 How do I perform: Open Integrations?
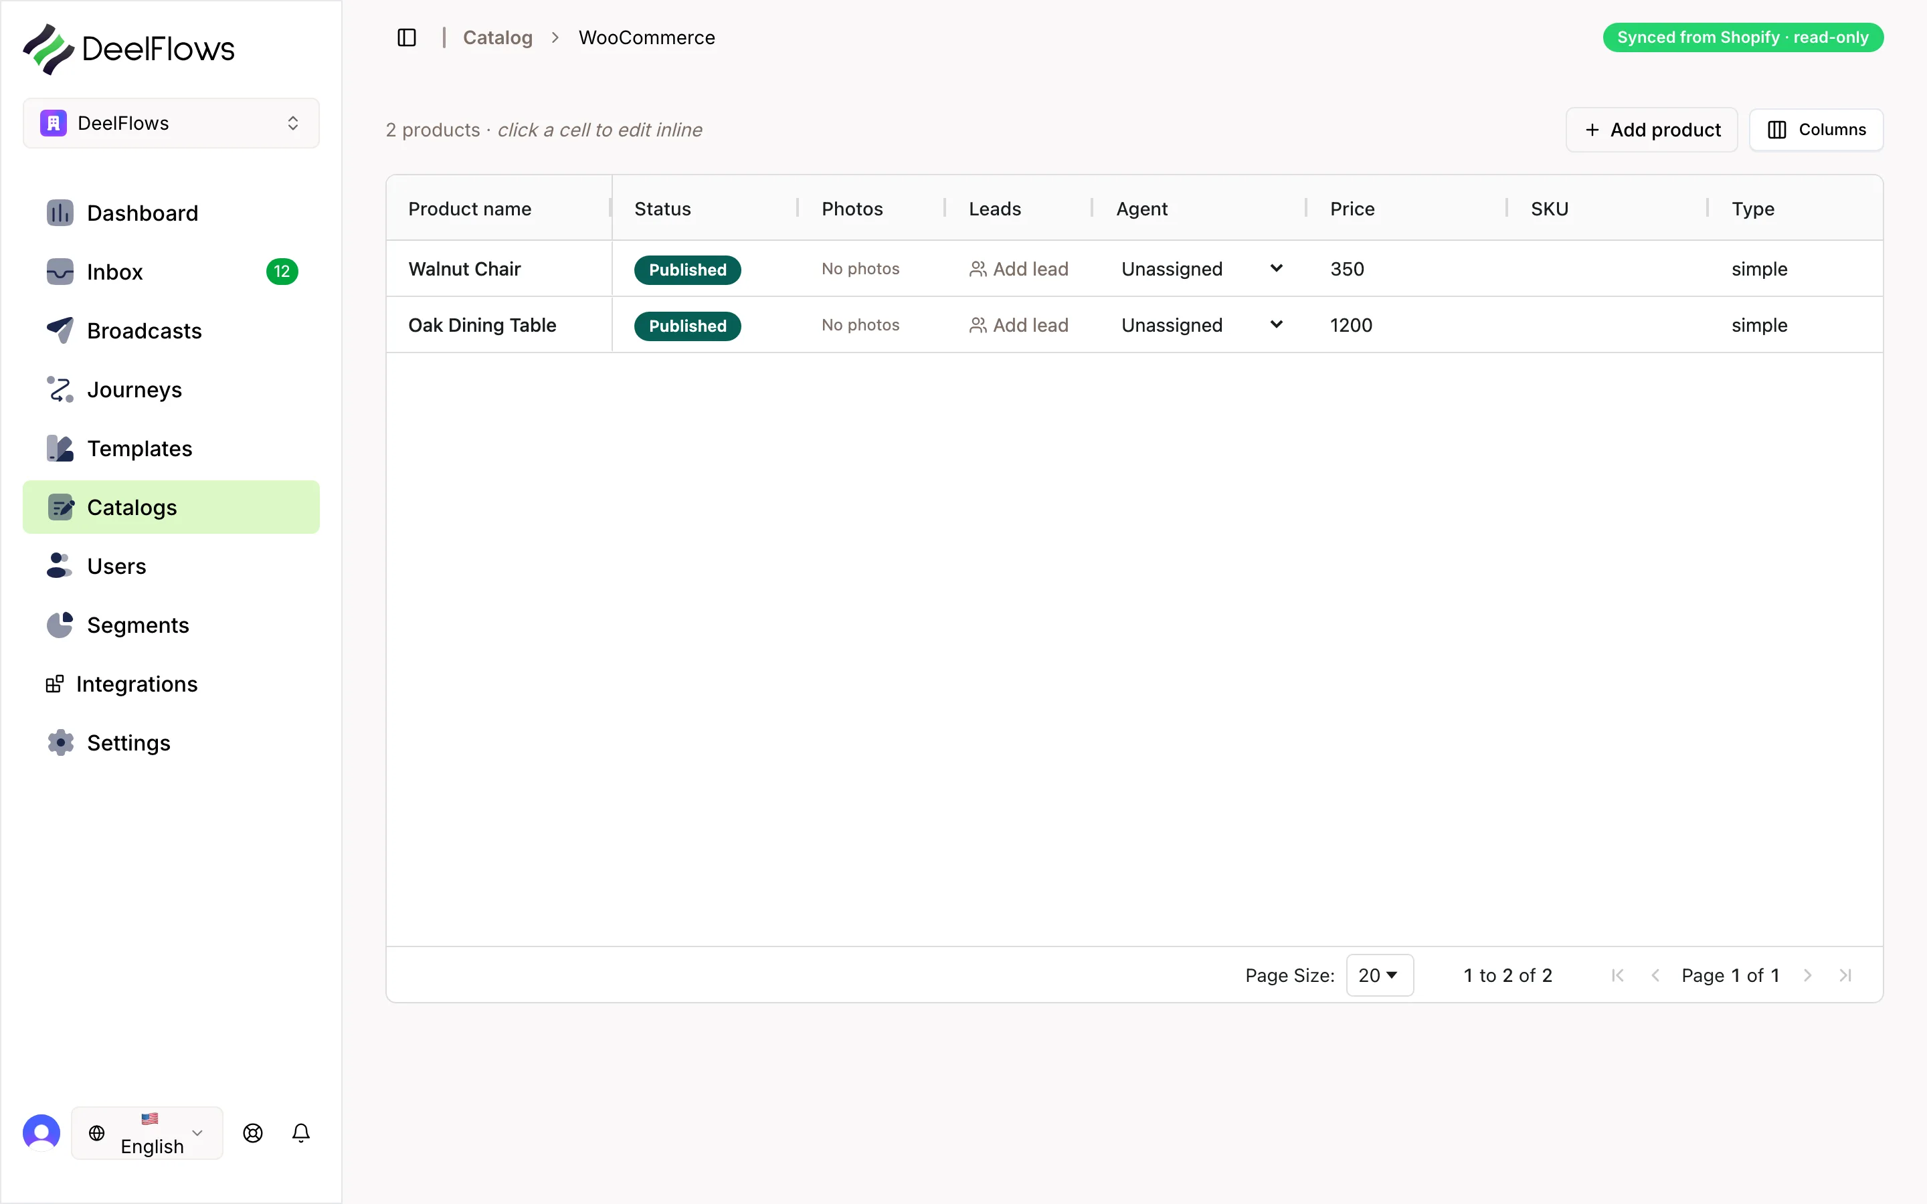(x=171, y=684)
